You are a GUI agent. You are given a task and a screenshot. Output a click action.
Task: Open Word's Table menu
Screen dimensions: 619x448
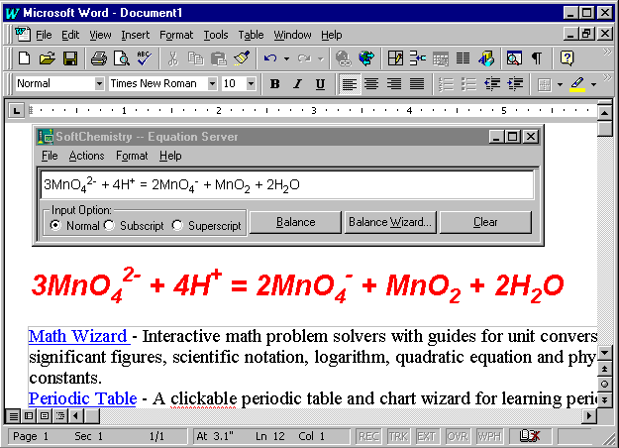coord(251,35)
